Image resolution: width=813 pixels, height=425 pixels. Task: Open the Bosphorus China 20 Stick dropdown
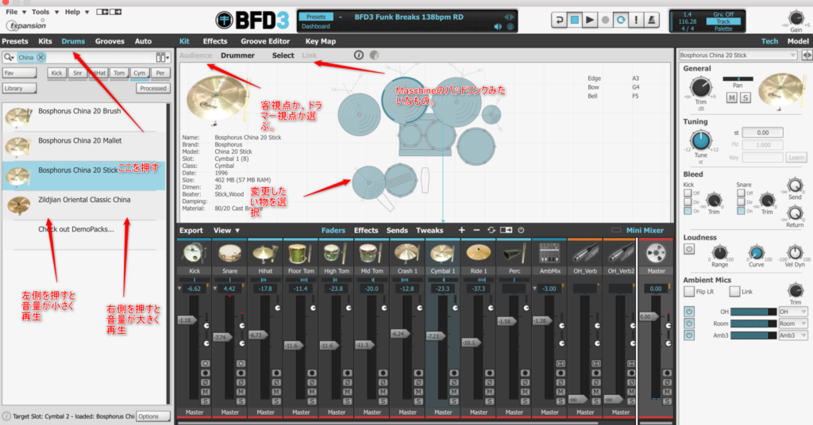point(738,56)
